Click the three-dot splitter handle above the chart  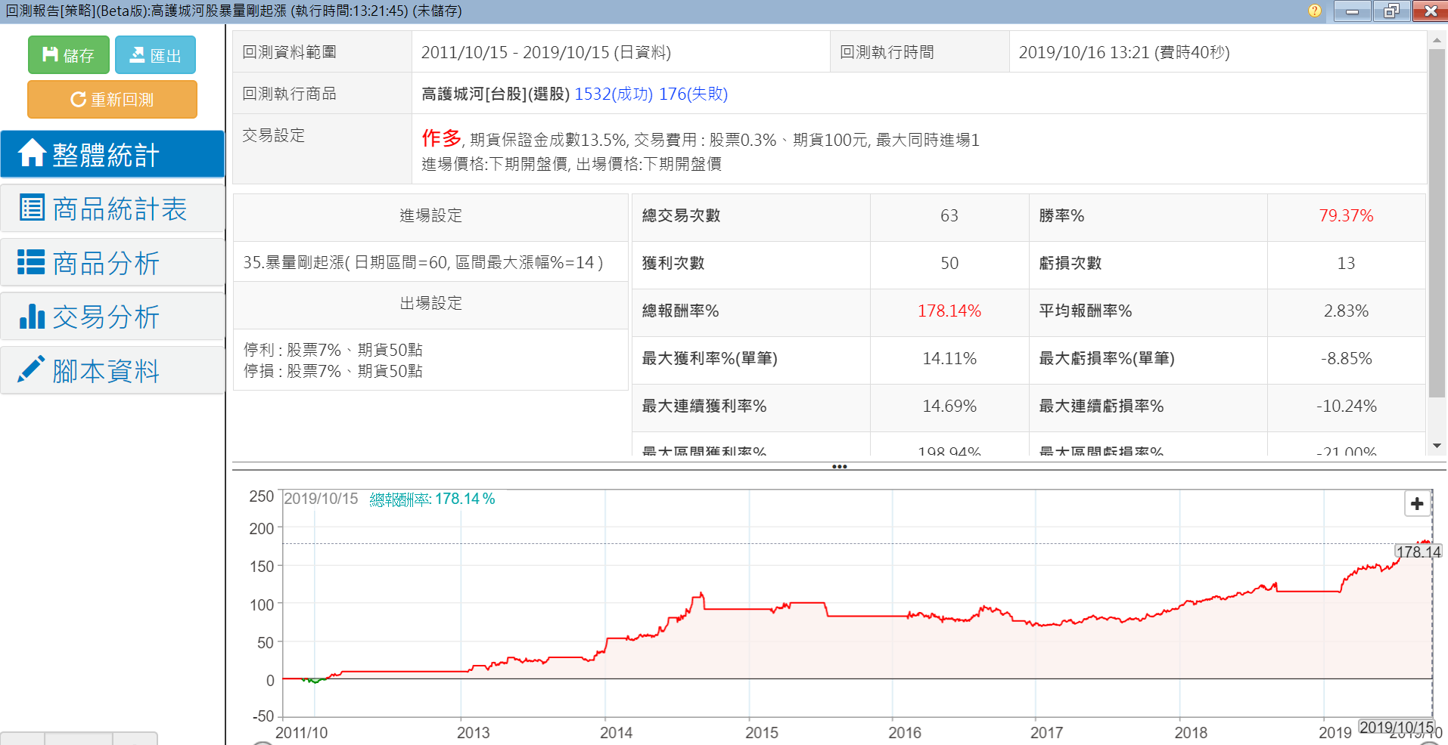tap(839, 466)
